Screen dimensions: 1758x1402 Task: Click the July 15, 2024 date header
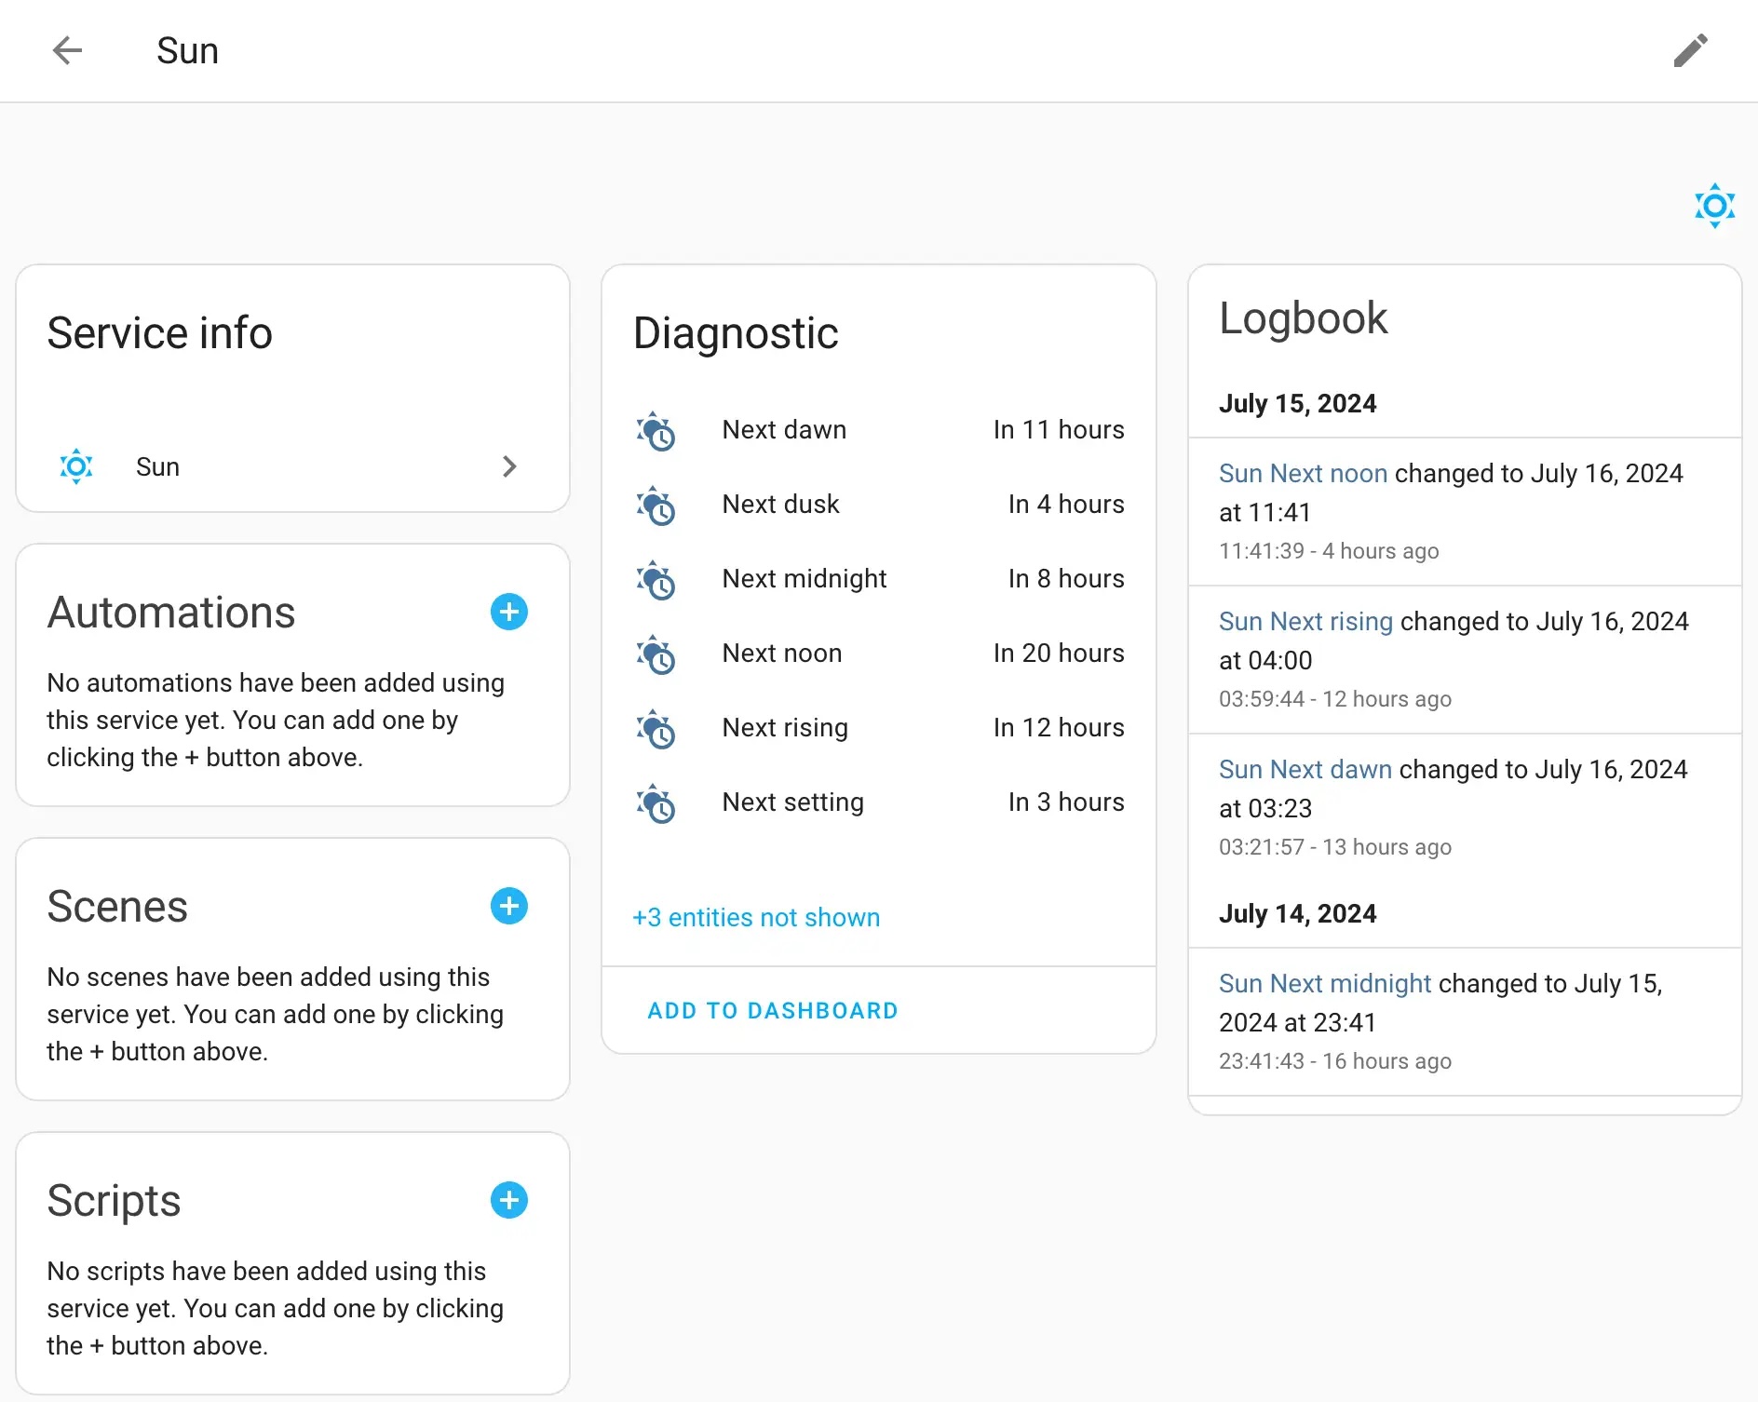(x=1297, y=403)
